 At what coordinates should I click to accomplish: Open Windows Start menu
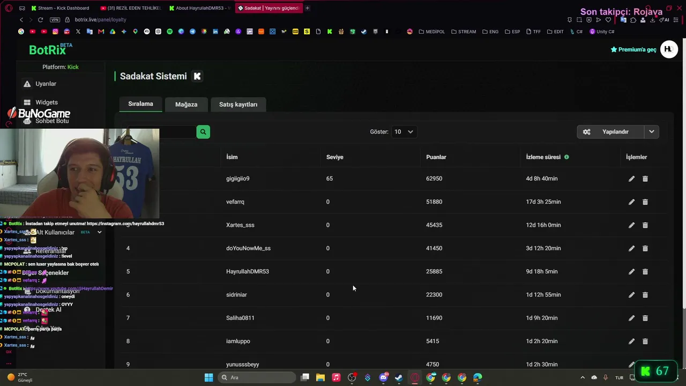pos(208,377)
